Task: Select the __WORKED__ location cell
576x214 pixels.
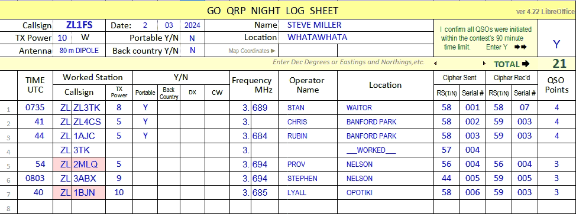Action: tap(385, 150)
